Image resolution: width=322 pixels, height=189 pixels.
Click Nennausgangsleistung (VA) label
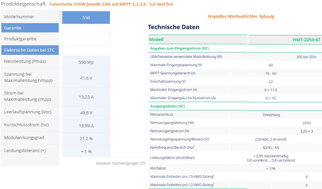coord(172,123)
